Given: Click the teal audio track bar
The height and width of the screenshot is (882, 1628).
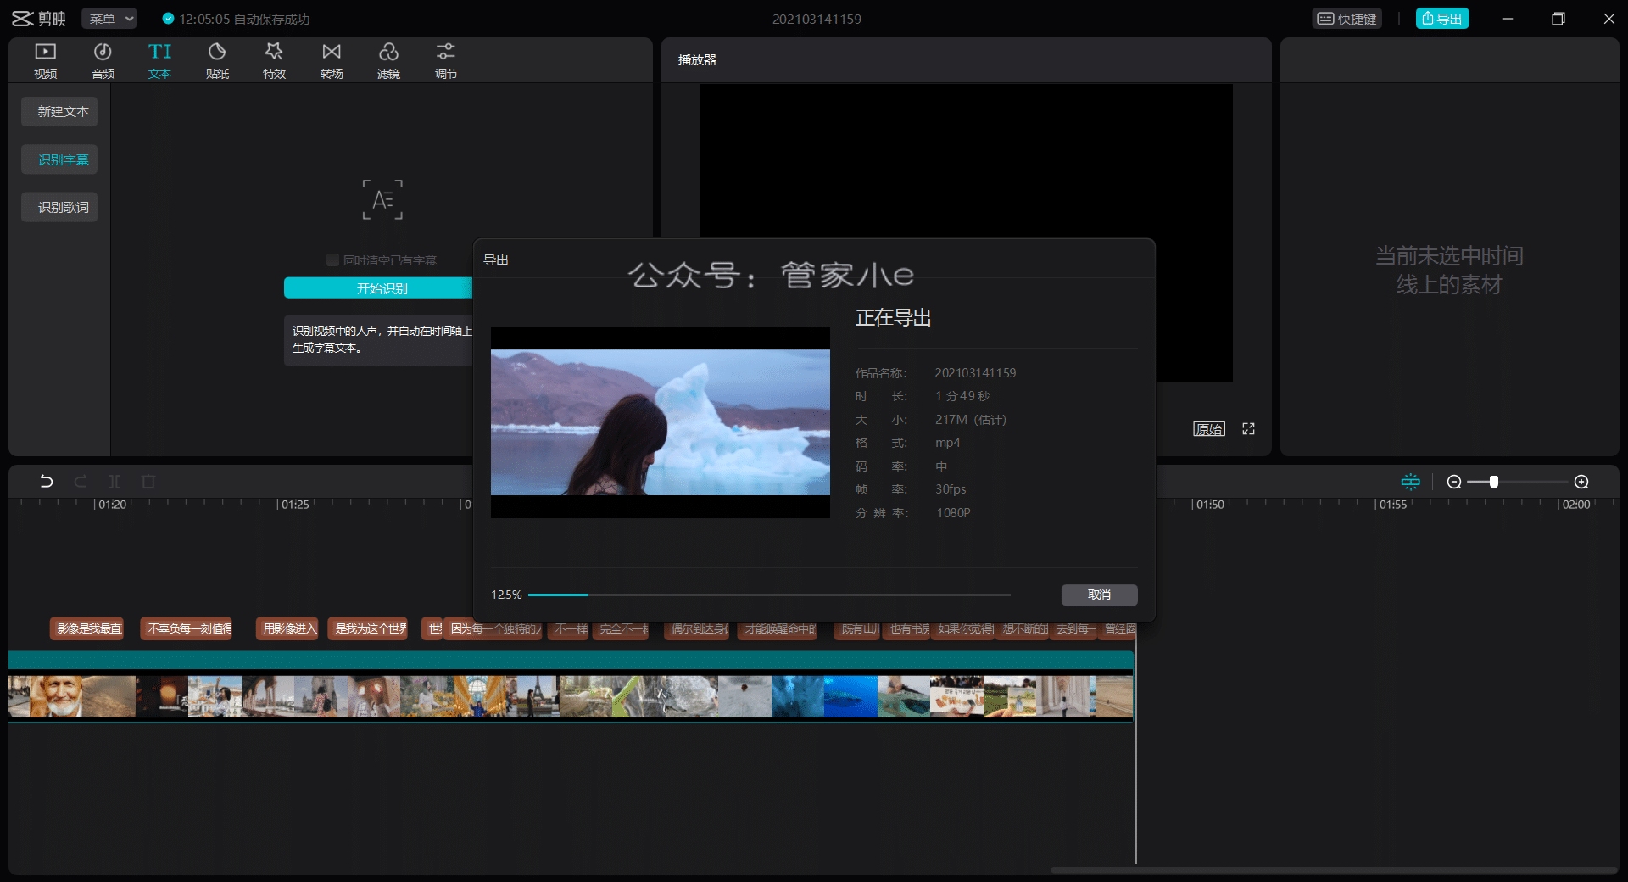Looking at the screenshot, I should (x=571, y=660).
